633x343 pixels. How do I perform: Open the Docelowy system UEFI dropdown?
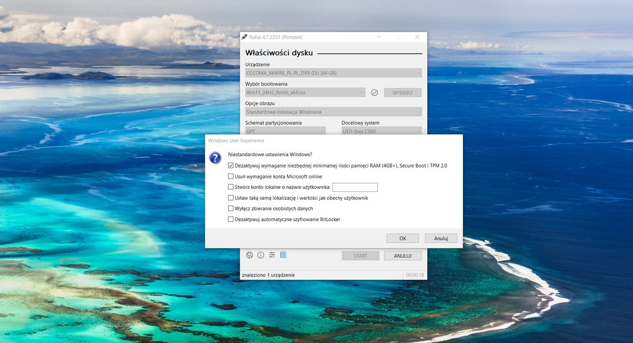[382, 131]
